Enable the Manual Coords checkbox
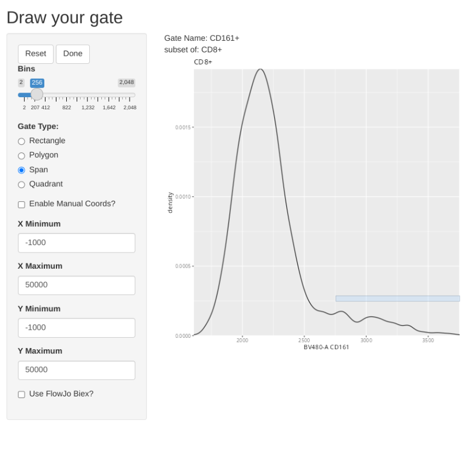 tap(22, 205)
